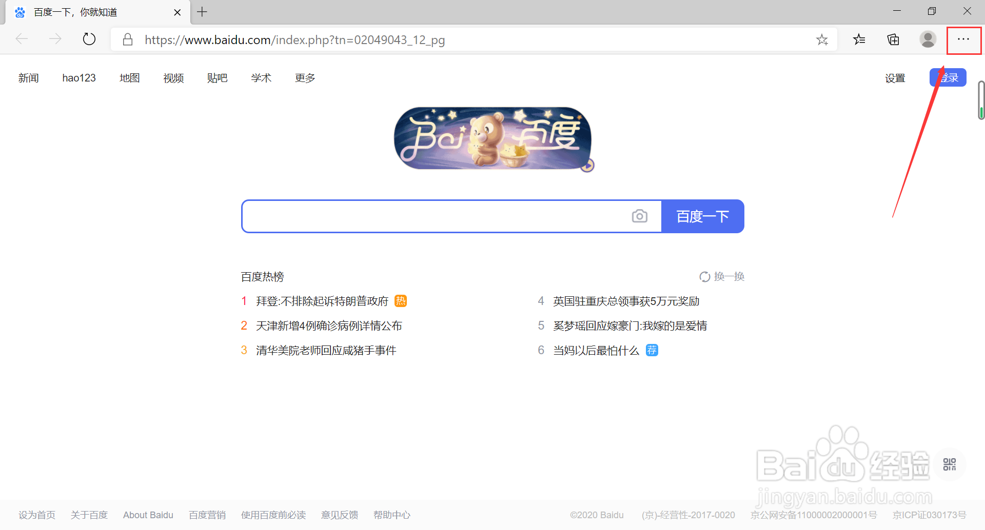Select the 百度一下 browser tab

[x=97, y=12]
